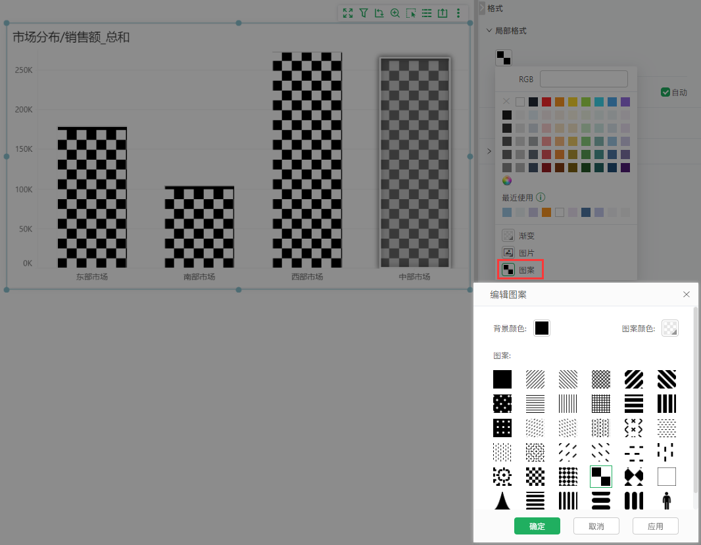The height and width of the screenshot is (545, 701).
Task: Select the 渐变 gradient fill option
Action: [x=519, y=235]
